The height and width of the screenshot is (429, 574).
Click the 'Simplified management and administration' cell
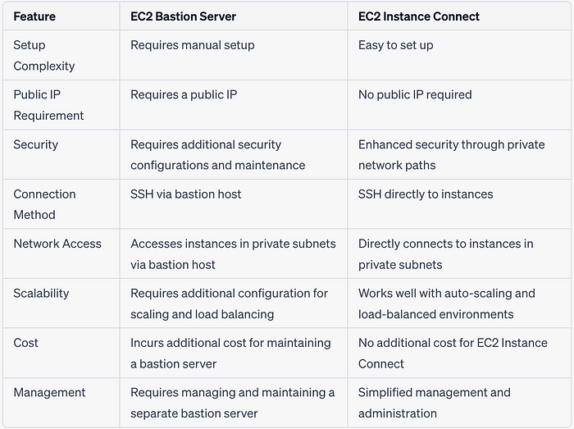(434, 403)
